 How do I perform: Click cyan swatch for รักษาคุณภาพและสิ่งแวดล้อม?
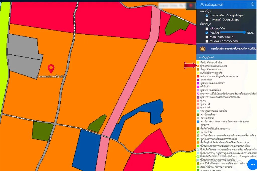click(x=198, y=111)
